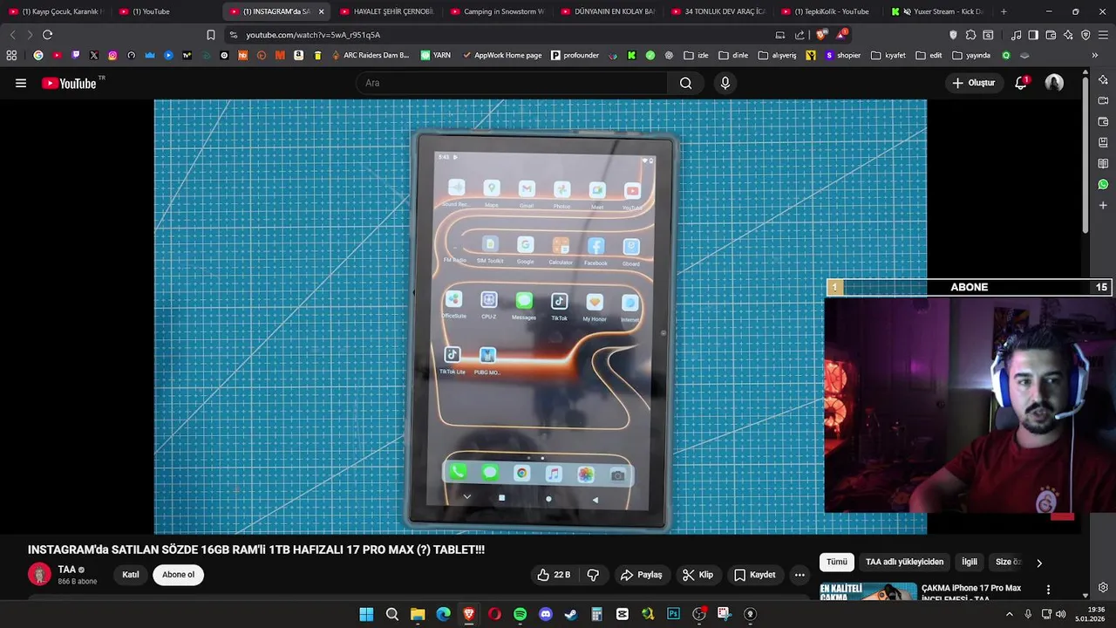Open taskbar volume speaker control

pos(1060,614)
